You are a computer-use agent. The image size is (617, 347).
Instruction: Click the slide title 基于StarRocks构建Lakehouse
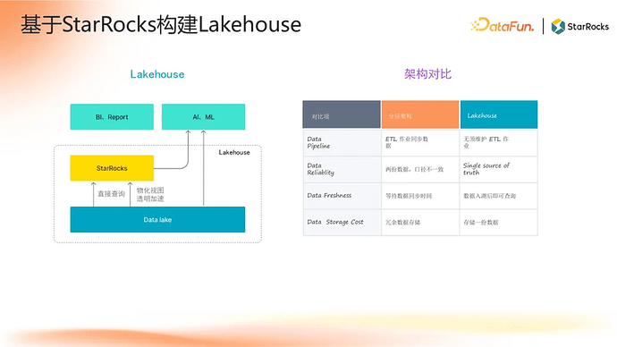click(161, 24)
